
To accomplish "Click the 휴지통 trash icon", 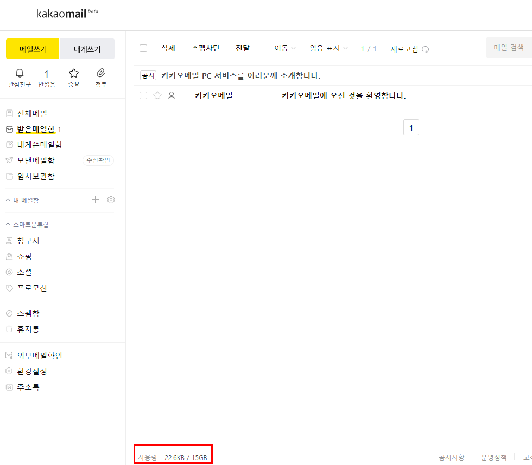I will (x=10, y=329).
